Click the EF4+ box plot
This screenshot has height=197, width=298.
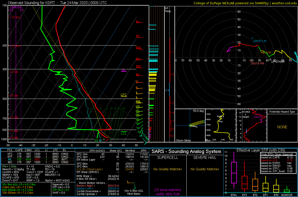click(234, 170)
